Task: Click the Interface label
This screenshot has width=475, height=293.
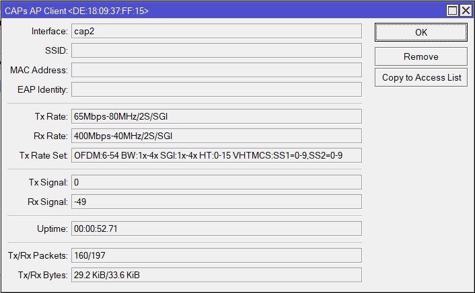Action: click(50, 31)
